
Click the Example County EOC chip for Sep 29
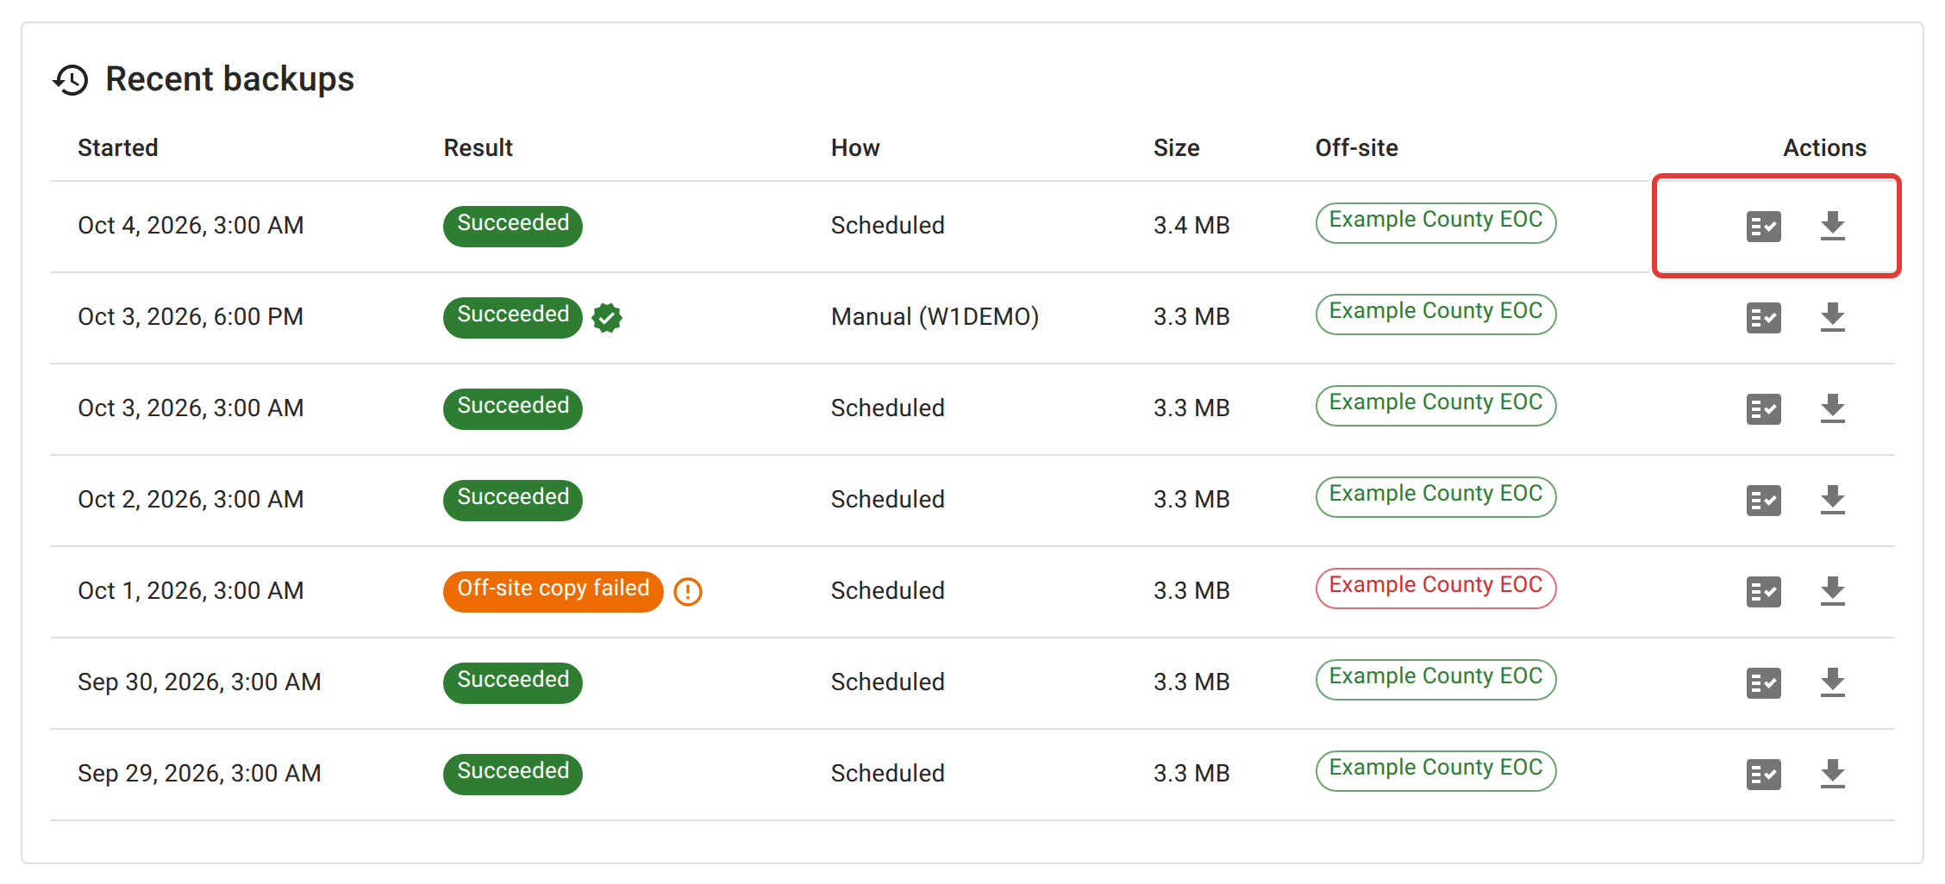click(1435, 770)
